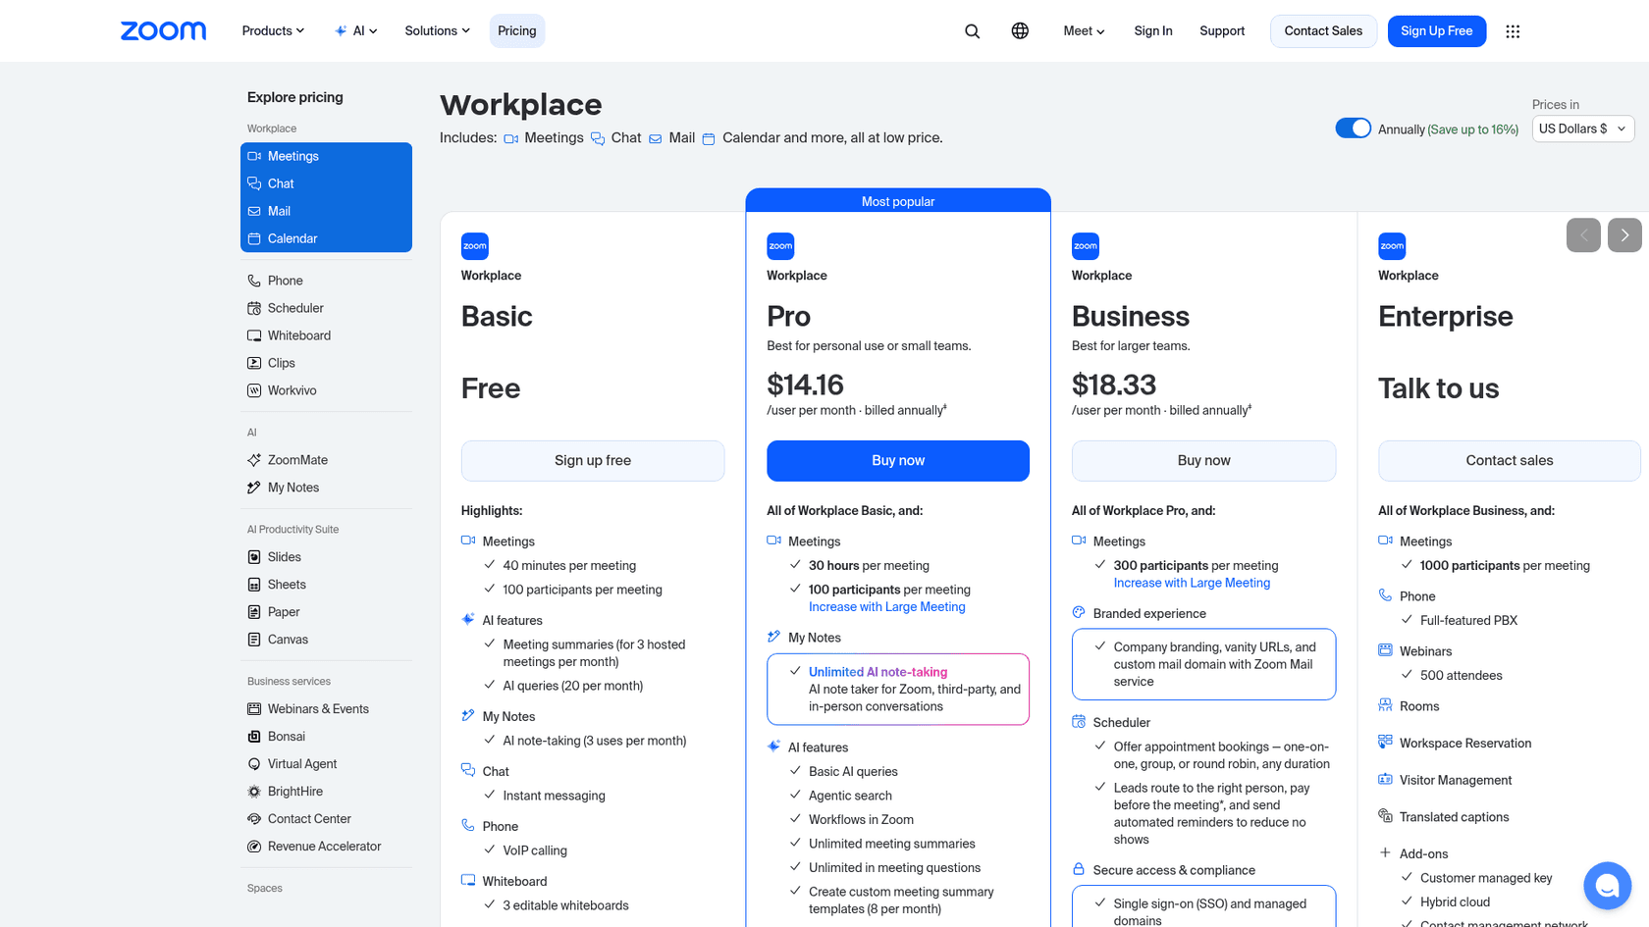
Task: Click the Zoom logo in header
Action: (x=163, y=31)
